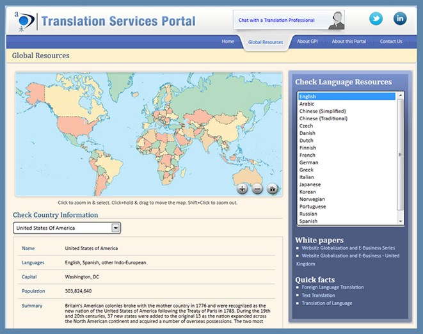Screen dimensions: 423x334
Task: Select Portuguese in the language list
Action: pos(347,207)
